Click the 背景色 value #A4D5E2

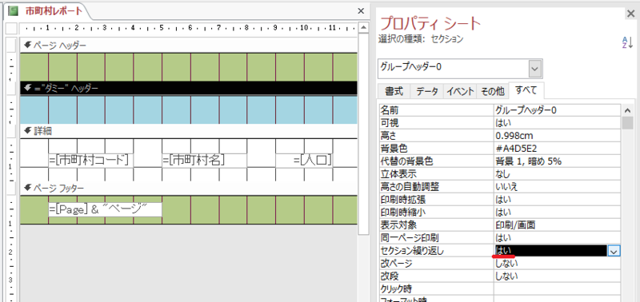click(557, 149)
